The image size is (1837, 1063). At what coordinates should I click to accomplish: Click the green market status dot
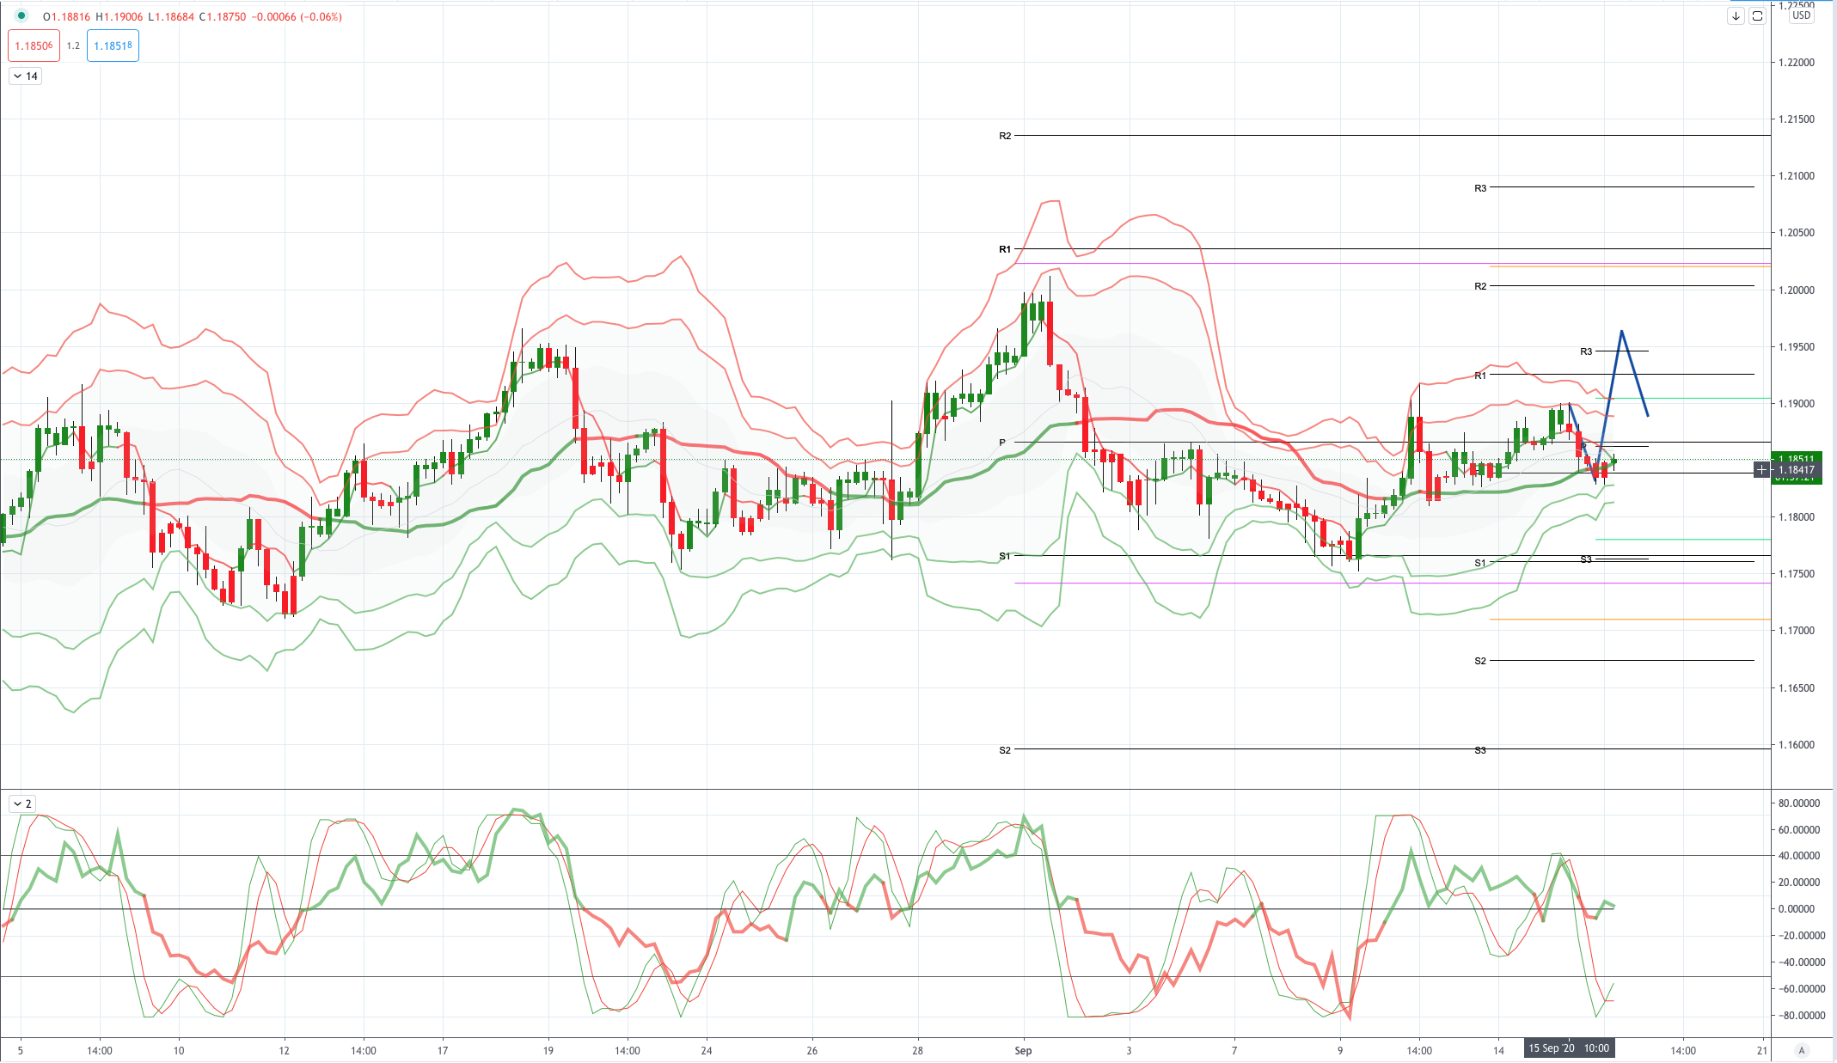pyautogui.click(x=21, y=15)
